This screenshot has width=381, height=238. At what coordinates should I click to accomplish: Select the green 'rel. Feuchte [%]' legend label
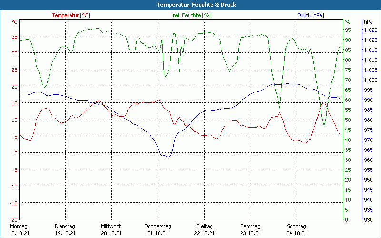coord(192,15)
